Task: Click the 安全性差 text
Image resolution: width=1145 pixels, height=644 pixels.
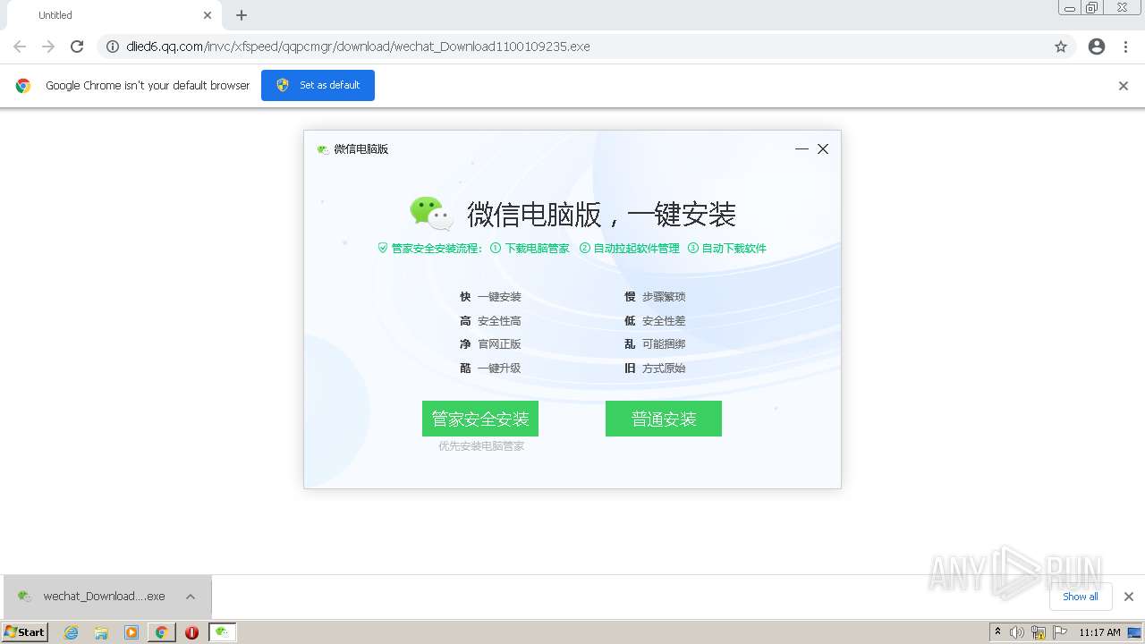Action: [664, 321]
